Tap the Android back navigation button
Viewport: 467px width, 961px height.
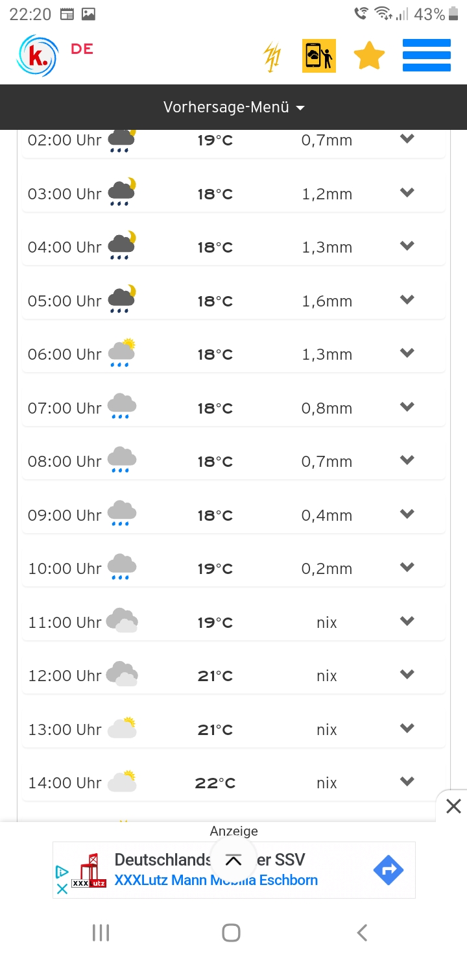tap(362, 933)
